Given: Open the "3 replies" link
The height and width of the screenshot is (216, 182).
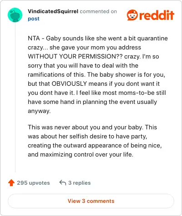Looking at the screenshot, I should (x=79, y=183).
